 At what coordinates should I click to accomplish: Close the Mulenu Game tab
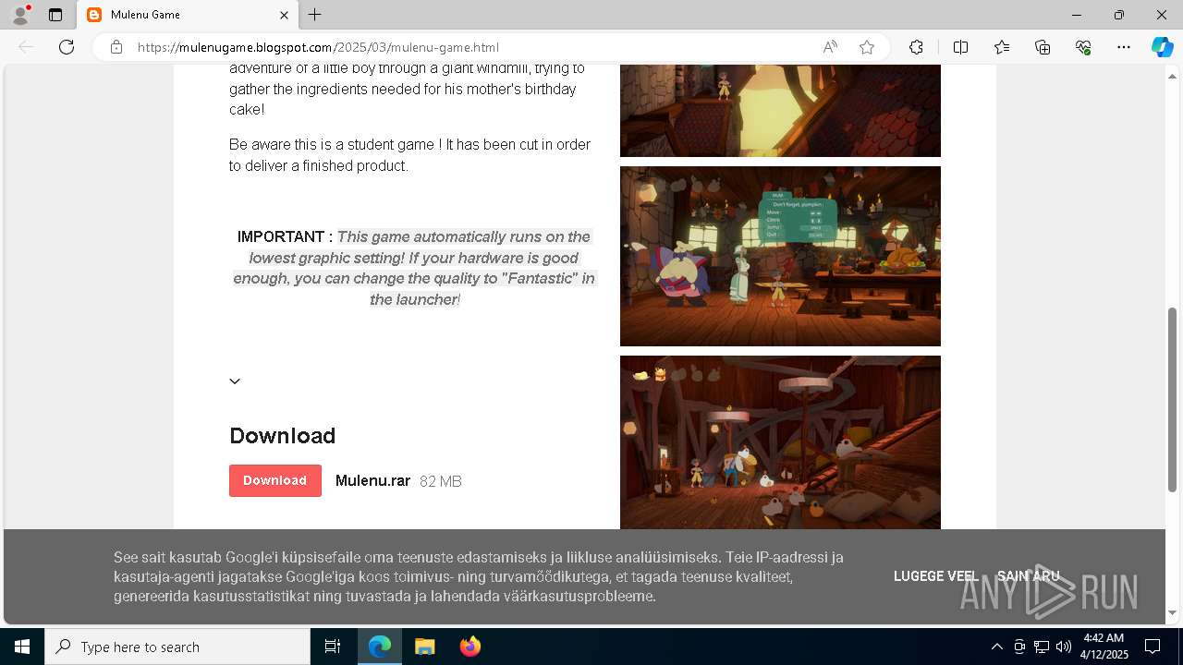285,15
